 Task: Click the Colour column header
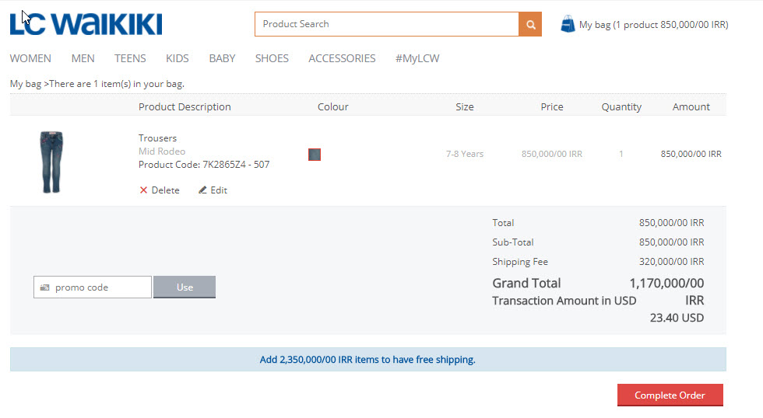pyautogui.click(x=333, y=106)
